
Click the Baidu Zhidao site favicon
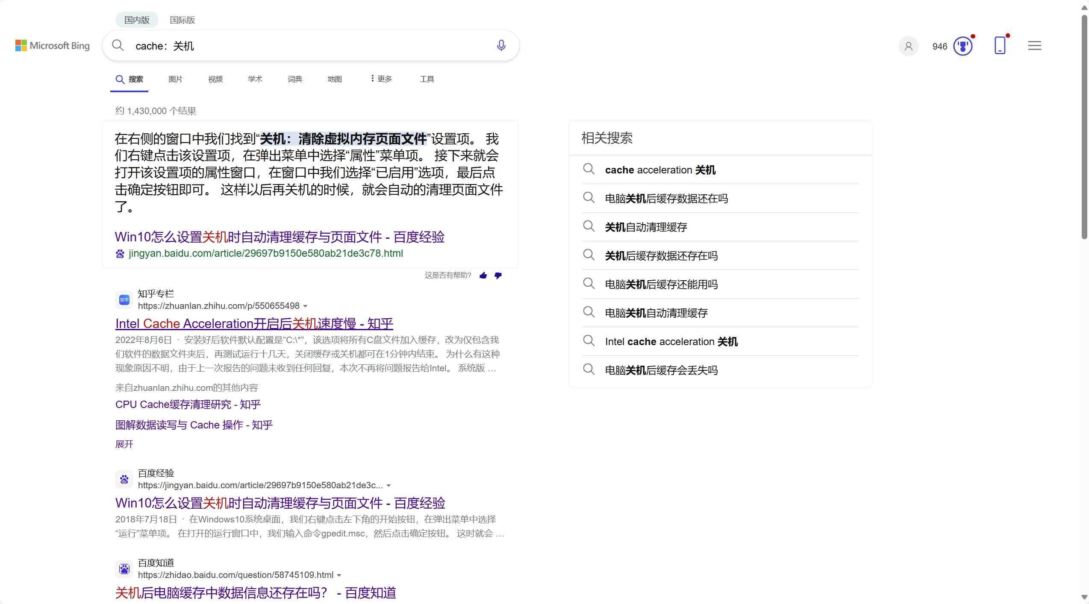click(124, 569)
